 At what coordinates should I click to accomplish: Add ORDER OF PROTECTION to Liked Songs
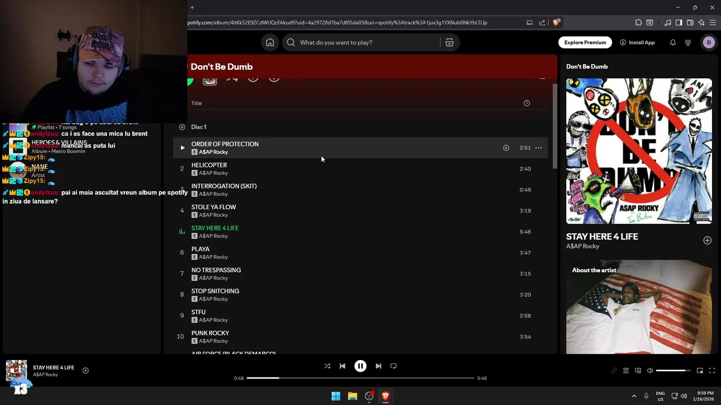point(506,147)
